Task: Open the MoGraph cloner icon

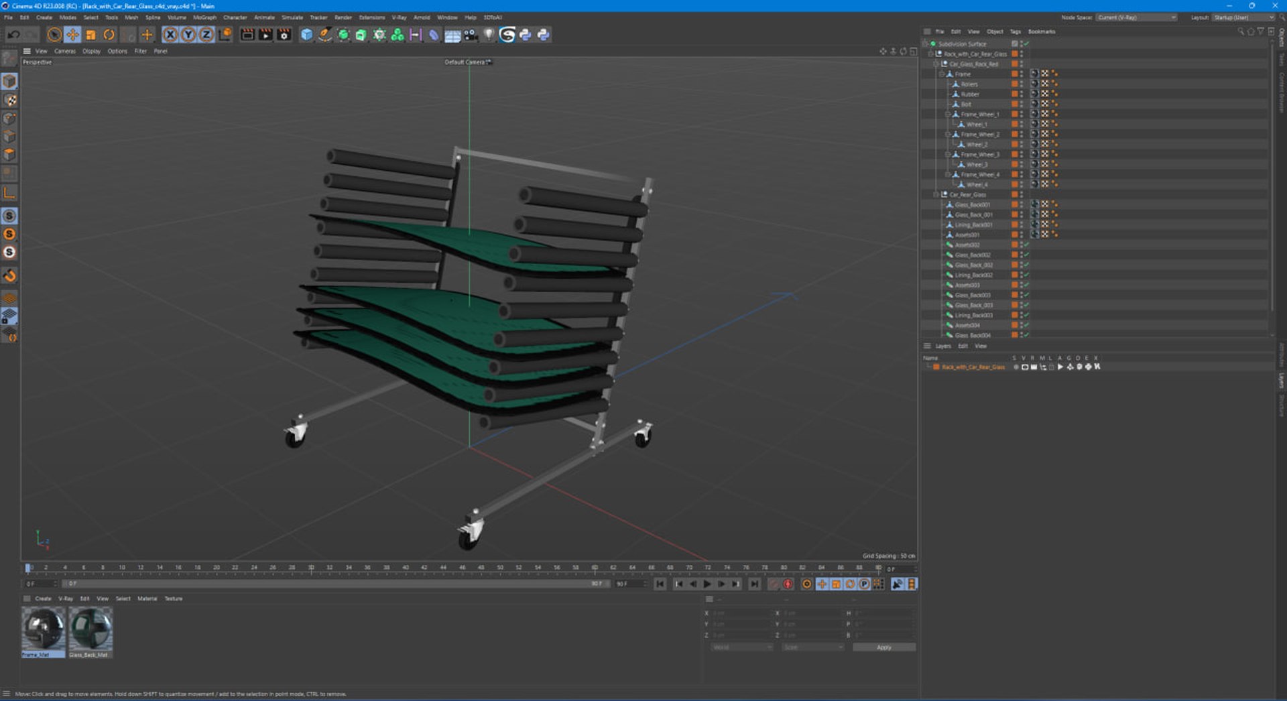Action: 397,35
